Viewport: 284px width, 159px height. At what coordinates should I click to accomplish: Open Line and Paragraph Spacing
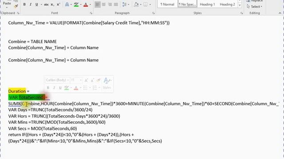tap(124, 4)
